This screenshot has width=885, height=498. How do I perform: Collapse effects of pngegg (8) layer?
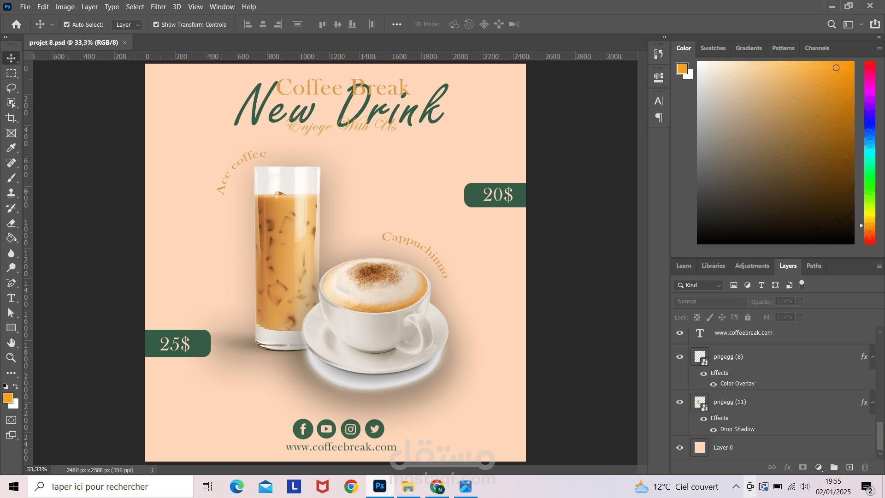[x=873, y=357]
